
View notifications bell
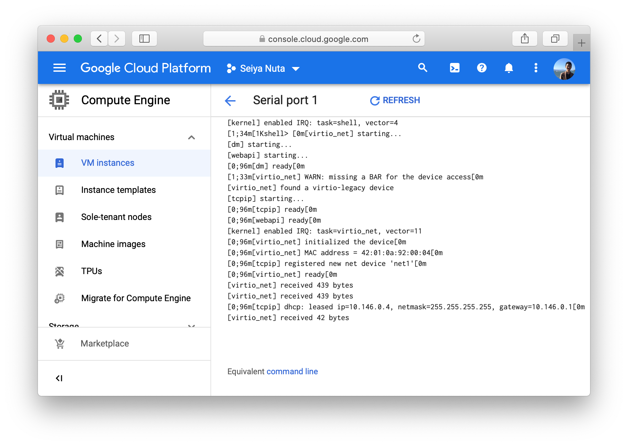[x=509, y=68]
